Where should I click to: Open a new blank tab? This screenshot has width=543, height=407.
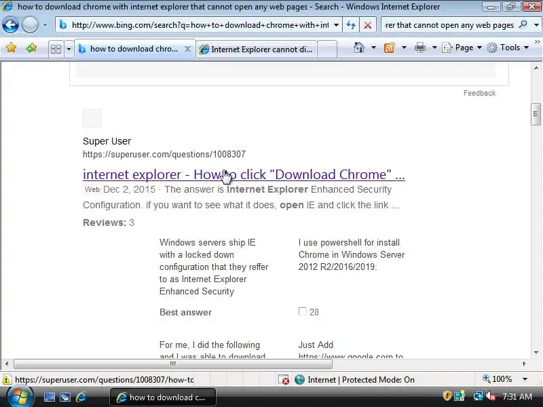tap(327, 50)
